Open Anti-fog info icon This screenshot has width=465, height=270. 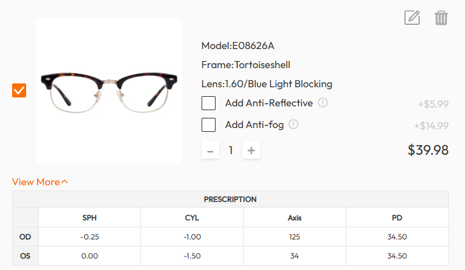[x=293, y=124]
